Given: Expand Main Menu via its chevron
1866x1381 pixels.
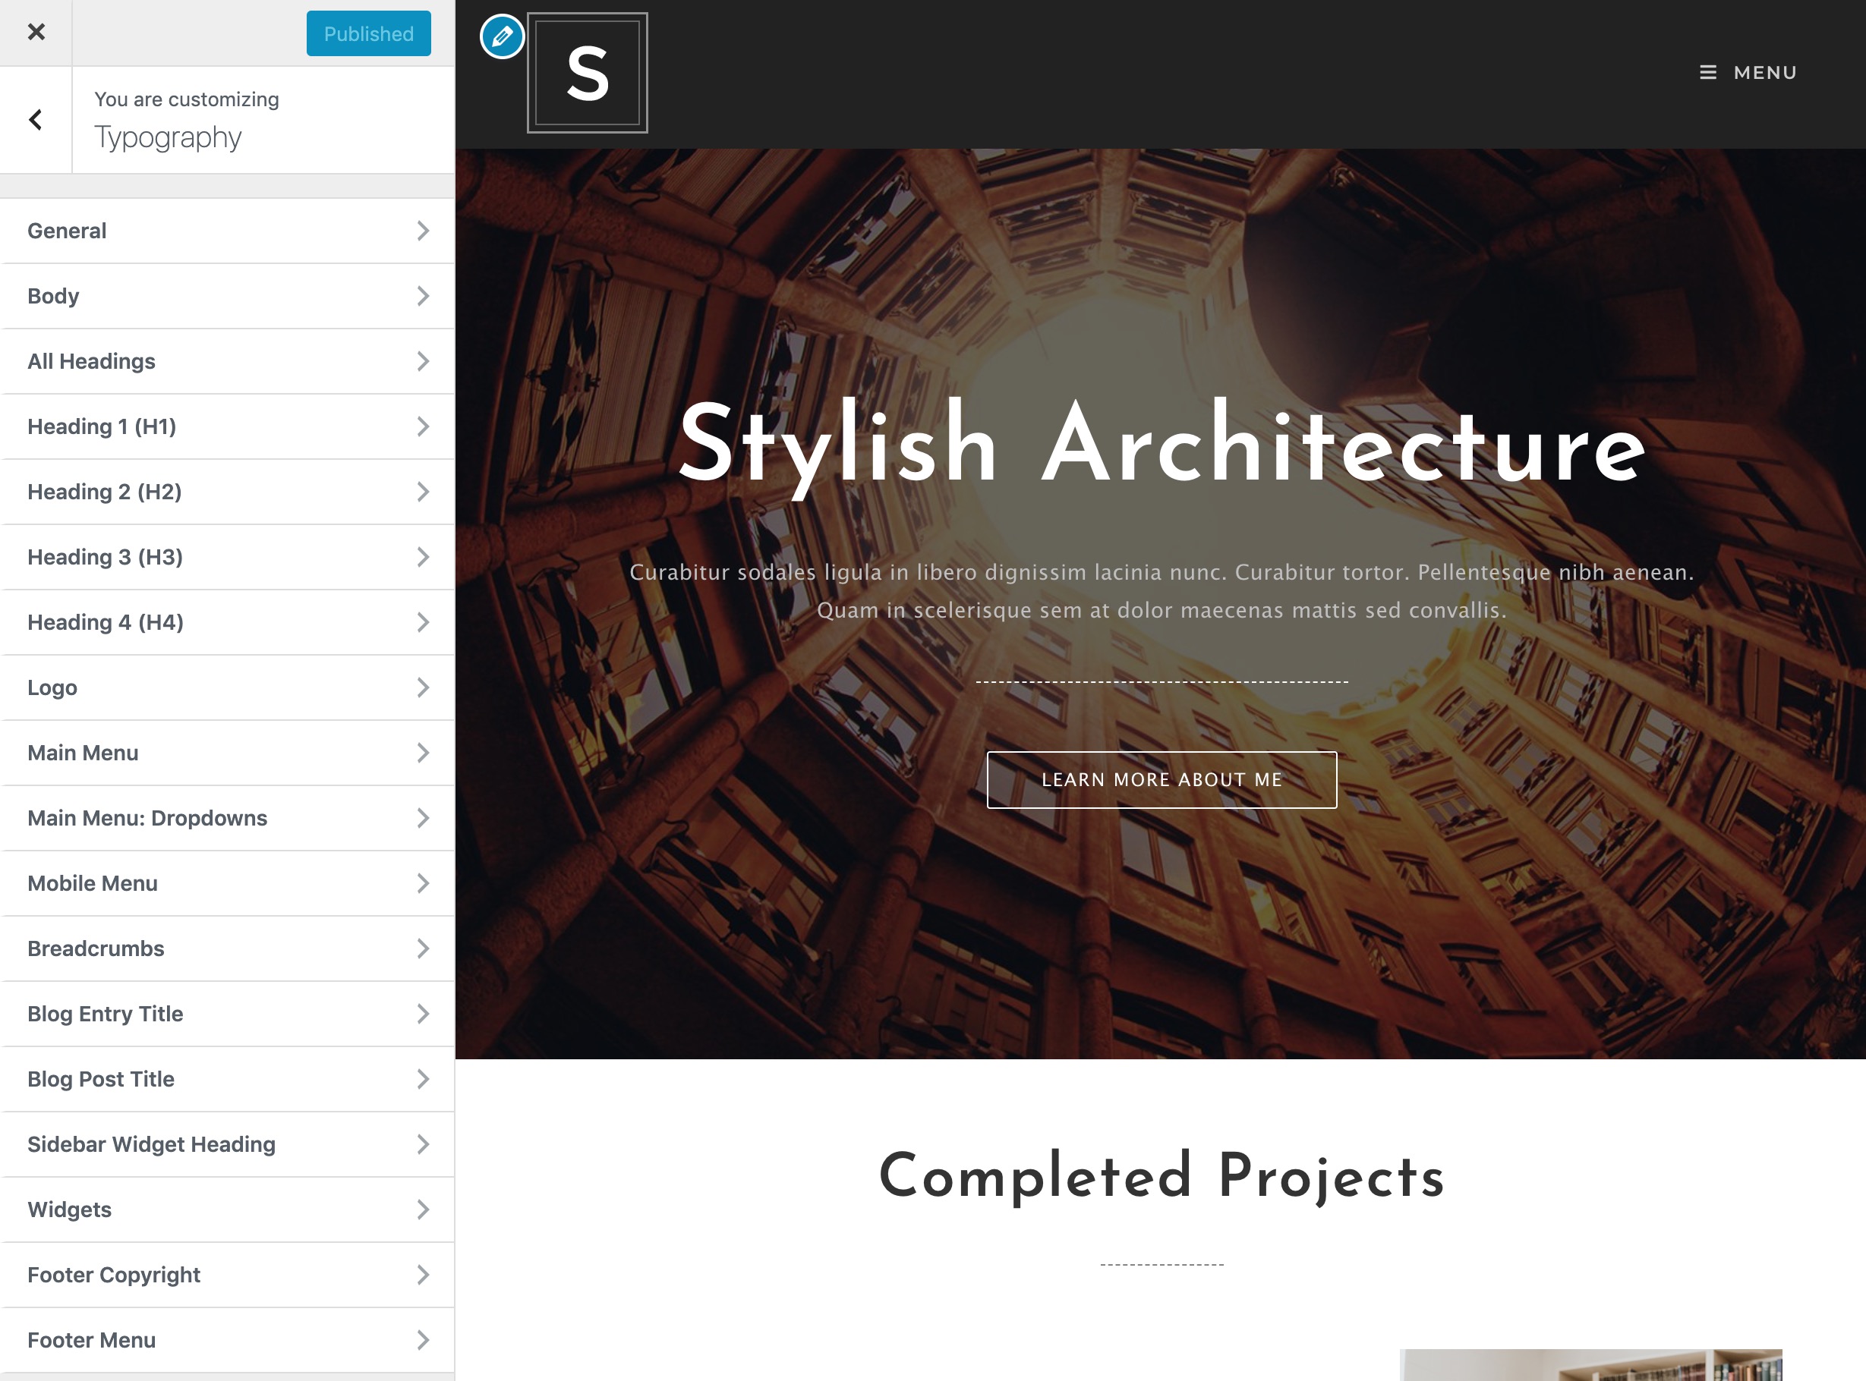Looking at the screenshot, I should (423, 753).
